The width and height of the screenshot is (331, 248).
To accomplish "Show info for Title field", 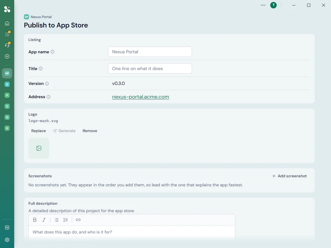I will coord(40,68).
